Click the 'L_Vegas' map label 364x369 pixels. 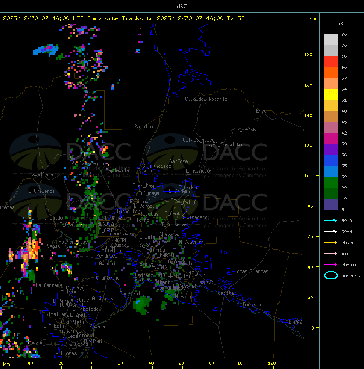click(51, 246)
